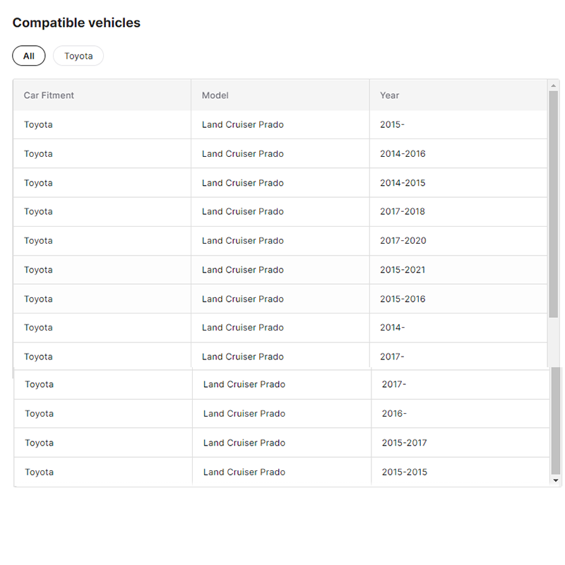
Task: Click the 2015-2016 year cell
Action: click(x=403, y=299)
